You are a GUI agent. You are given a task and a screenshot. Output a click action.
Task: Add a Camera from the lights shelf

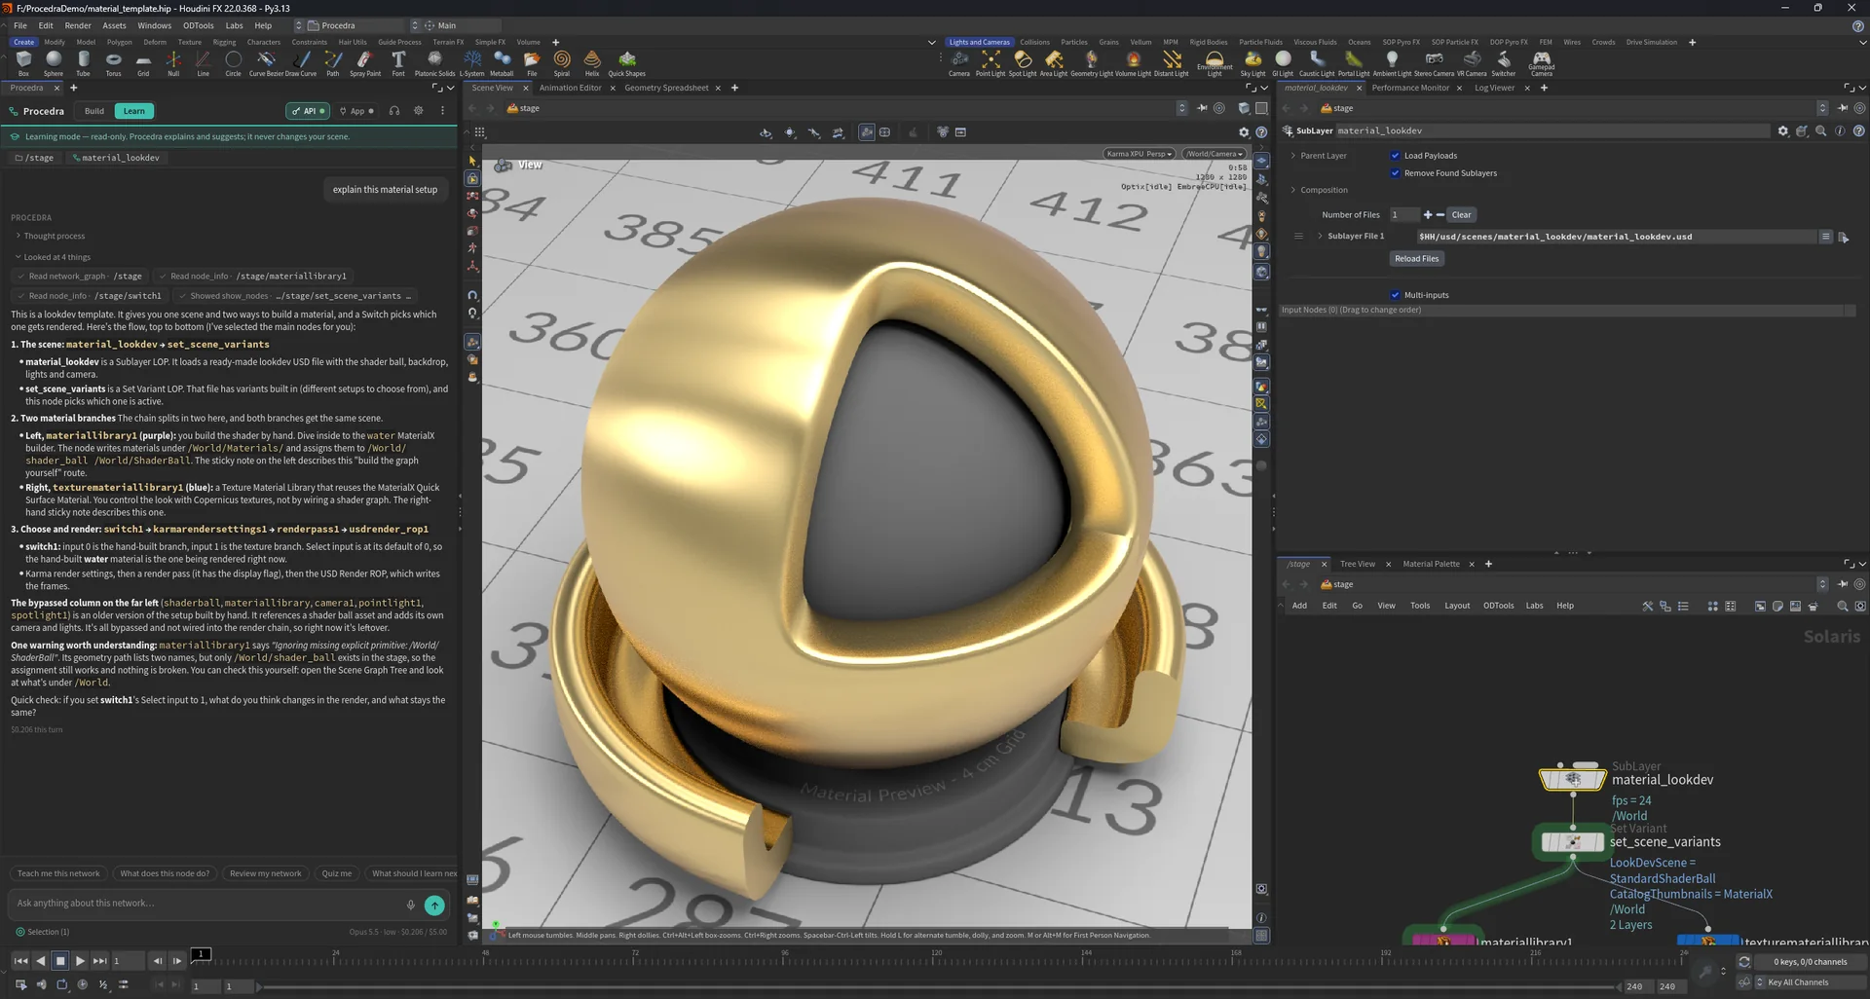click(959, 63)
